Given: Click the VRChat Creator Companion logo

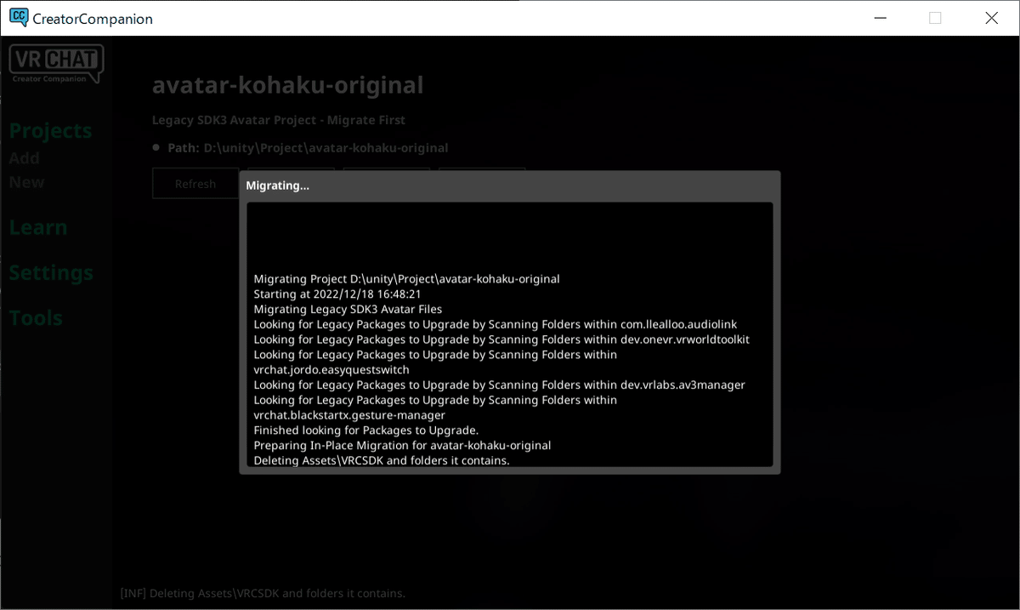Looking at the screenshot, I should point(56,64).
